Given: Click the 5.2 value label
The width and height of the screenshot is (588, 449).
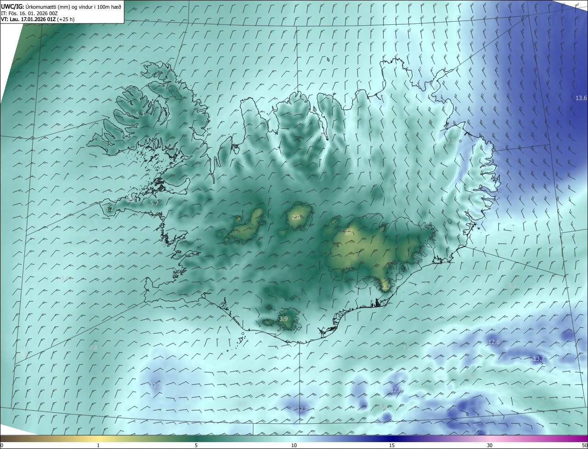Looking at the screenshot, I should [109, 209].
